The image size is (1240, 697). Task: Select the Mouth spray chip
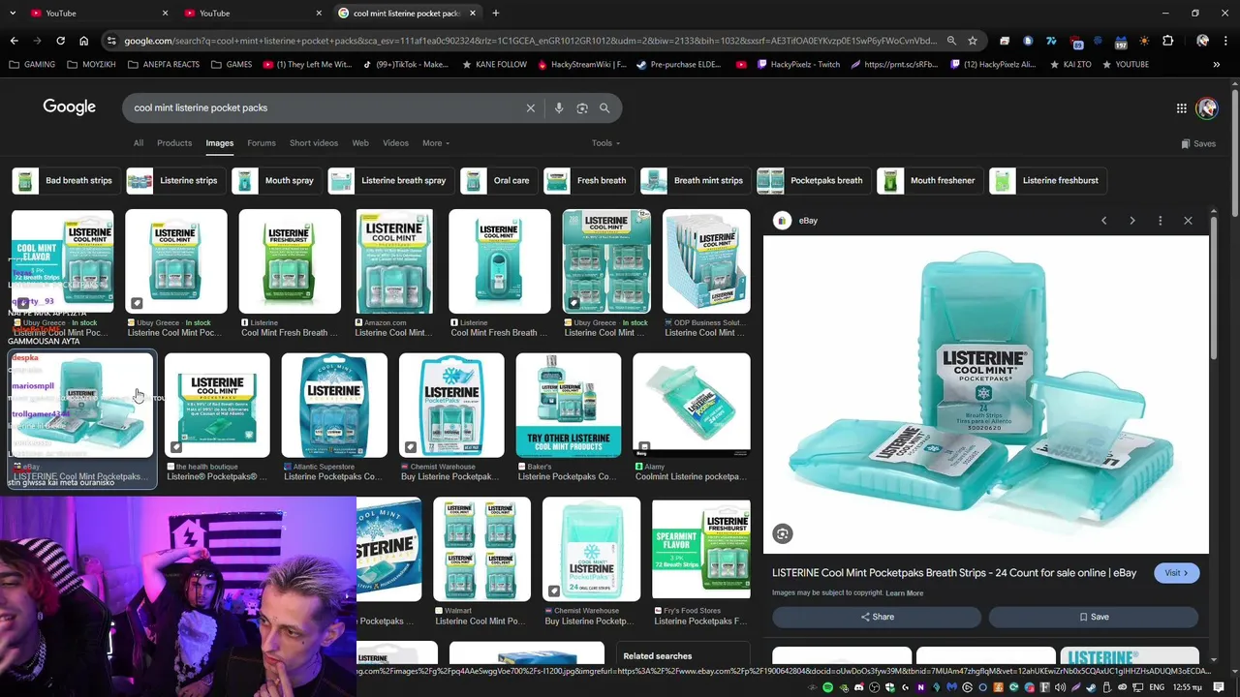pyautogui.click(x=277, y=180)
